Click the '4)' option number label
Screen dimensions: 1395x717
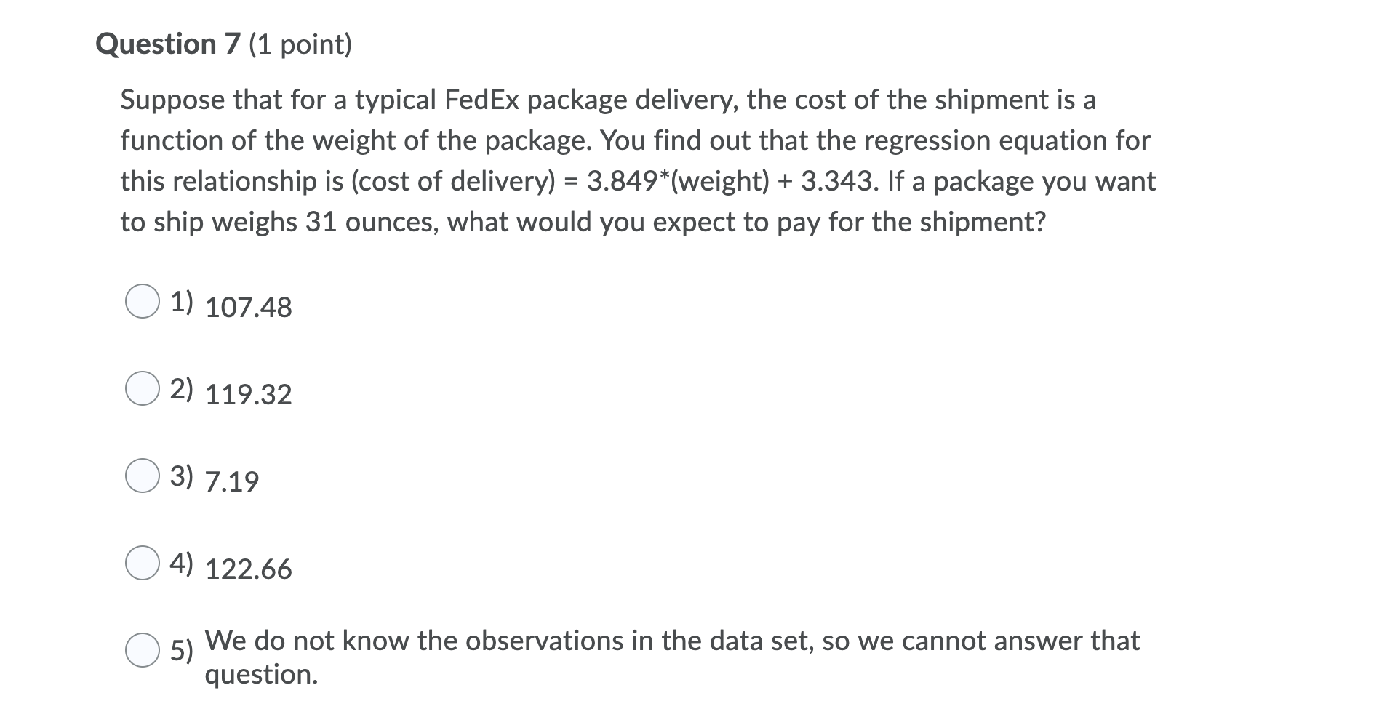click(182, 564)
